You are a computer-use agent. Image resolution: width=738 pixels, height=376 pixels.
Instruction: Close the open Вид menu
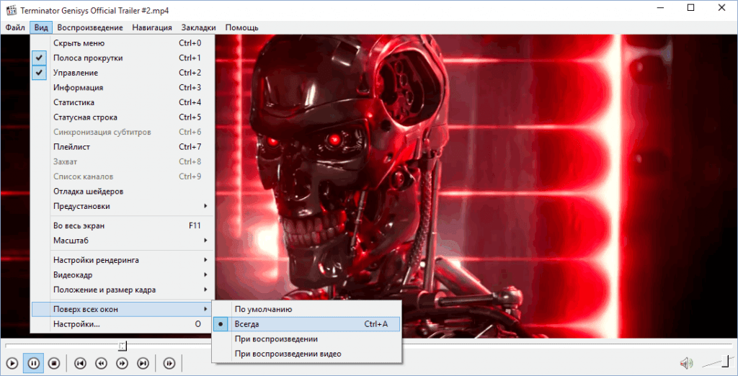click(41, 28)
